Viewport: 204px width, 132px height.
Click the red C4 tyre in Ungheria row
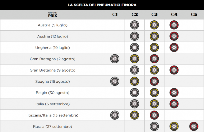coord(174,48)
